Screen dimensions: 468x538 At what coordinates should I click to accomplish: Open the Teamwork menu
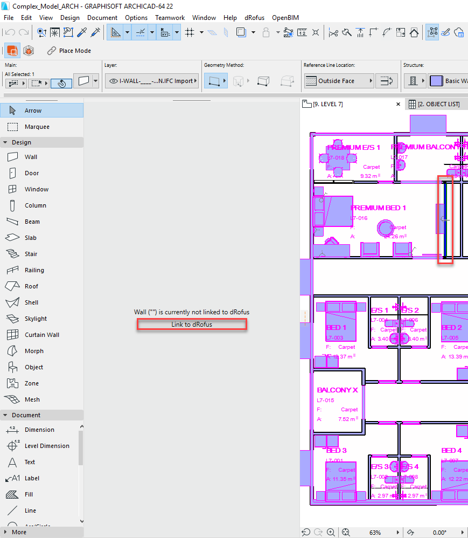[170, 17]
